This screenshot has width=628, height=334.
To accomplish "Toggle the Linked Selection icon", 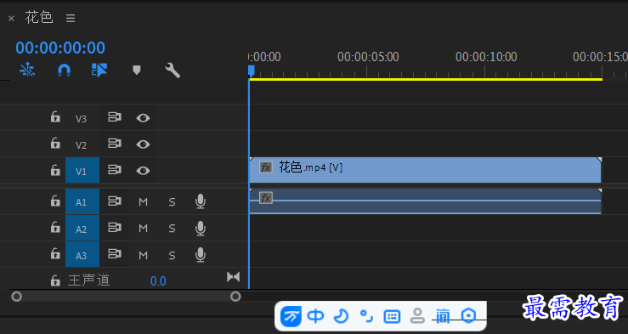I will [99, 70].
